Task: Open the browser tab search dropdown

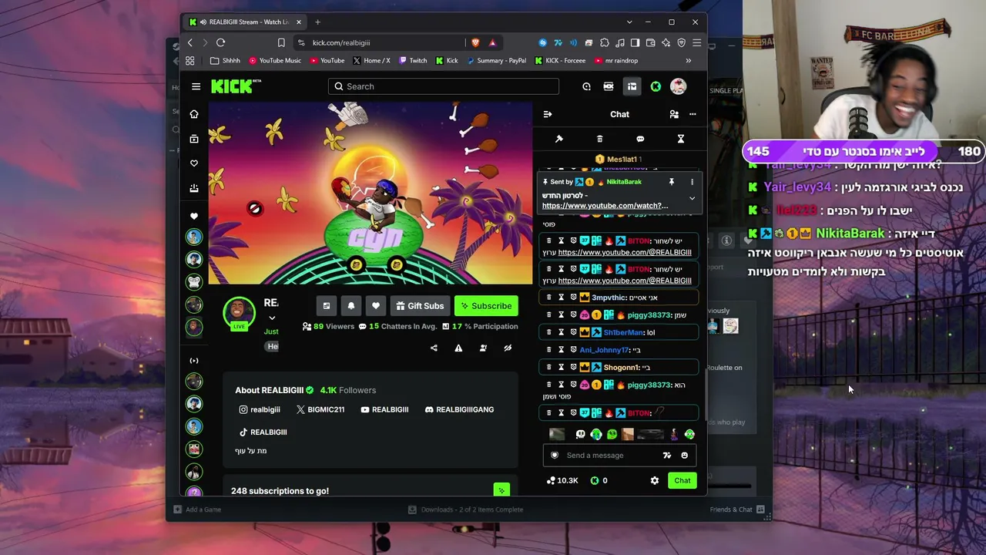Action: click(629, 22)
